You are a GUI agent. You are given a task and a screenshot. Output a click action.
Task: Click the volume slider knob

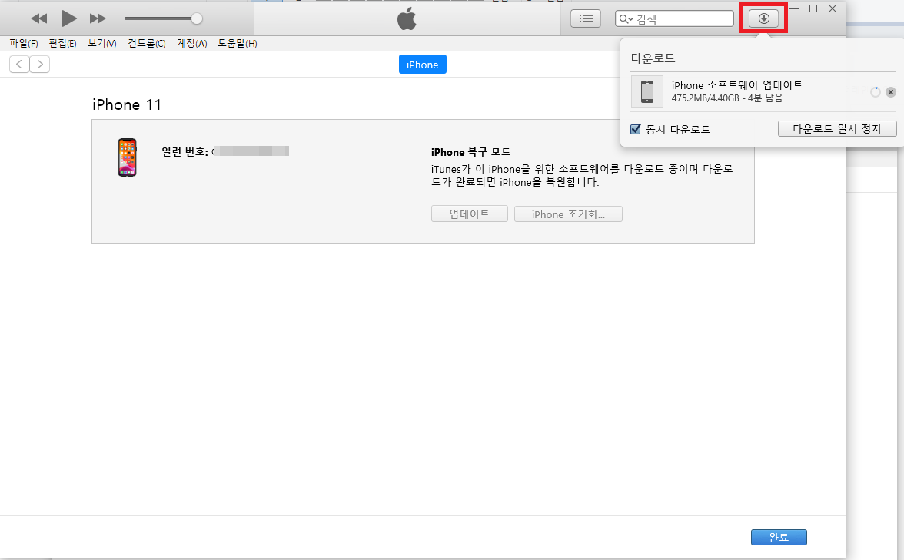pyautogui.click(x=197, y=18)
